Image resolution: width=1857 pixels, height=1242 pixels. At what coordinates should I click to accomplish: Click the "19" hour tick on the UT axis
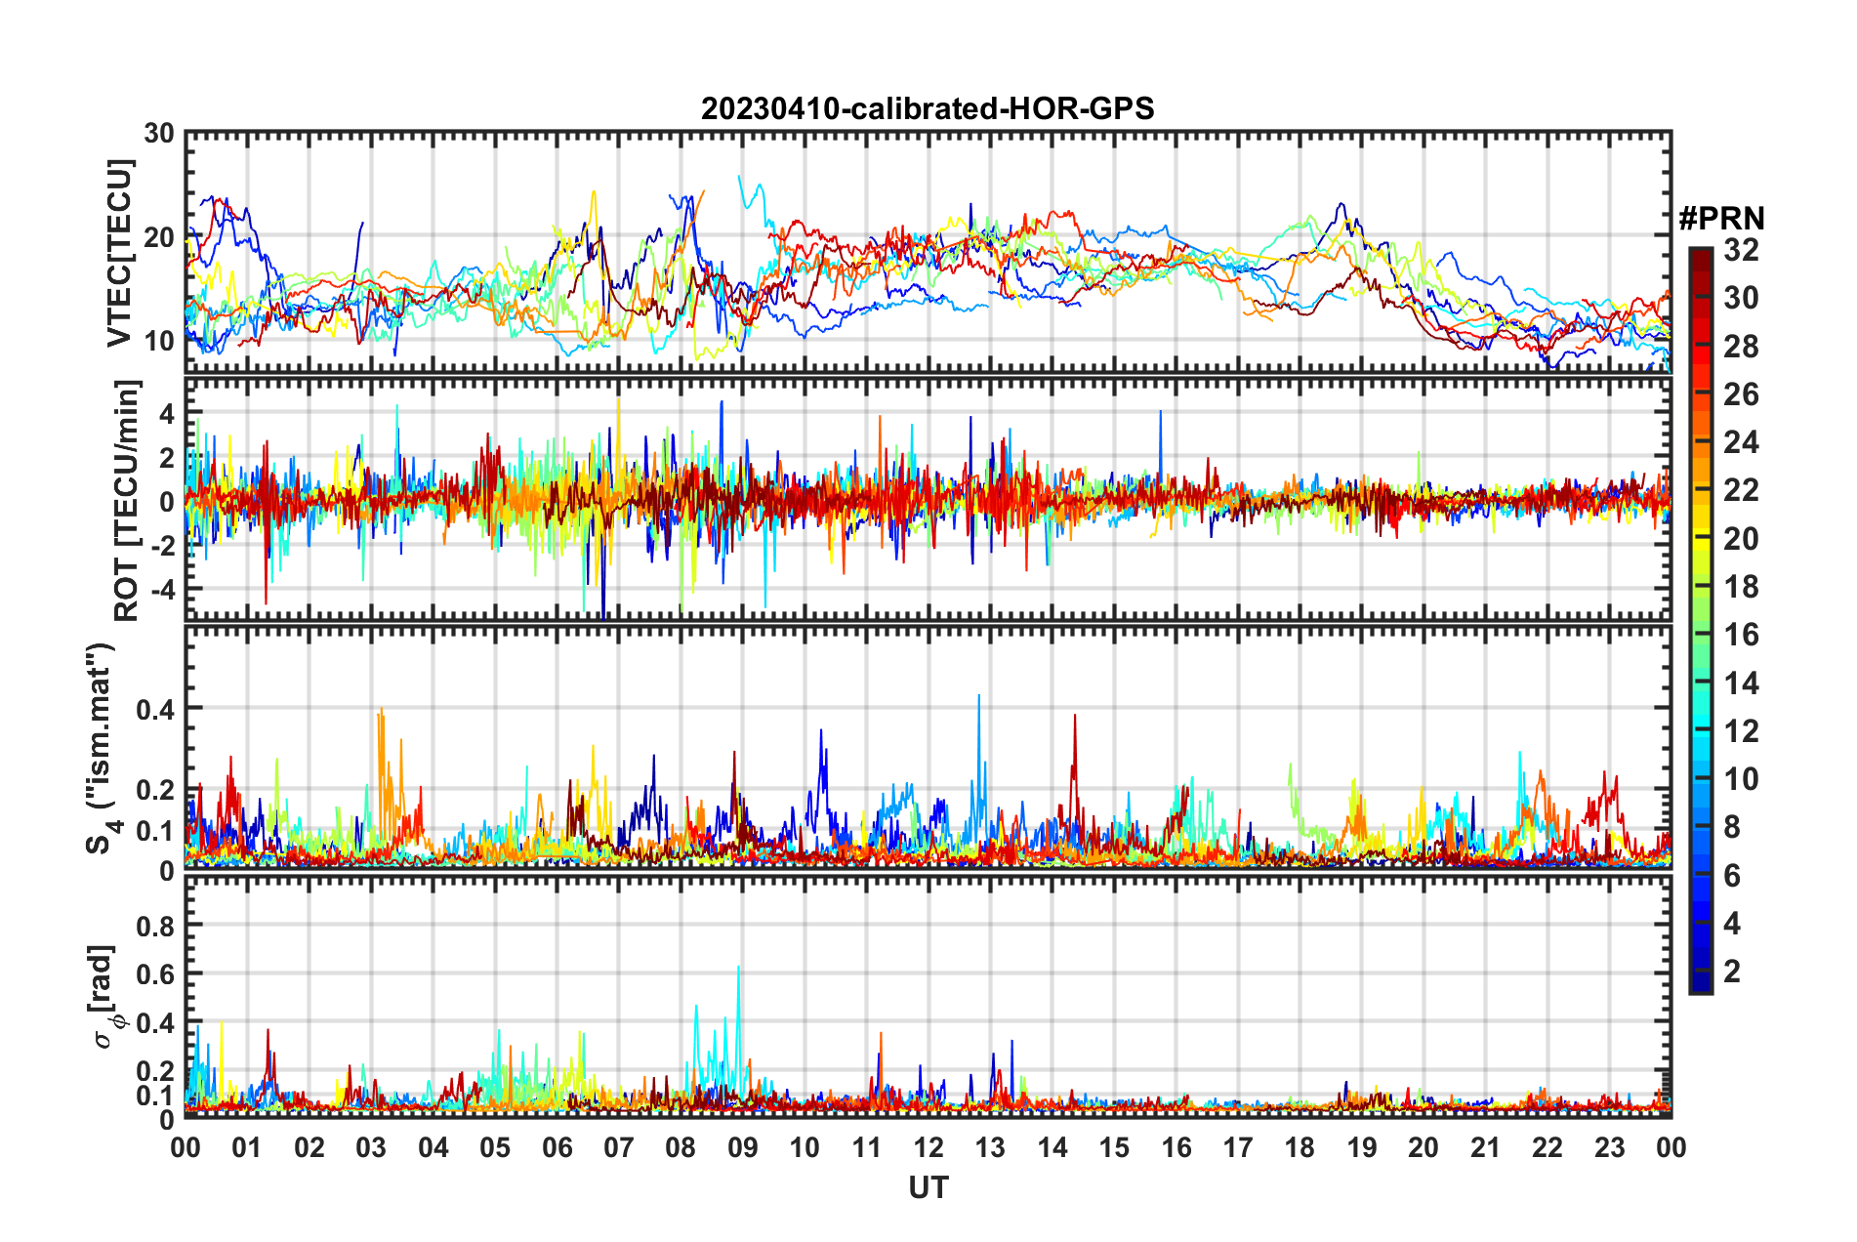point(1362,1147)
